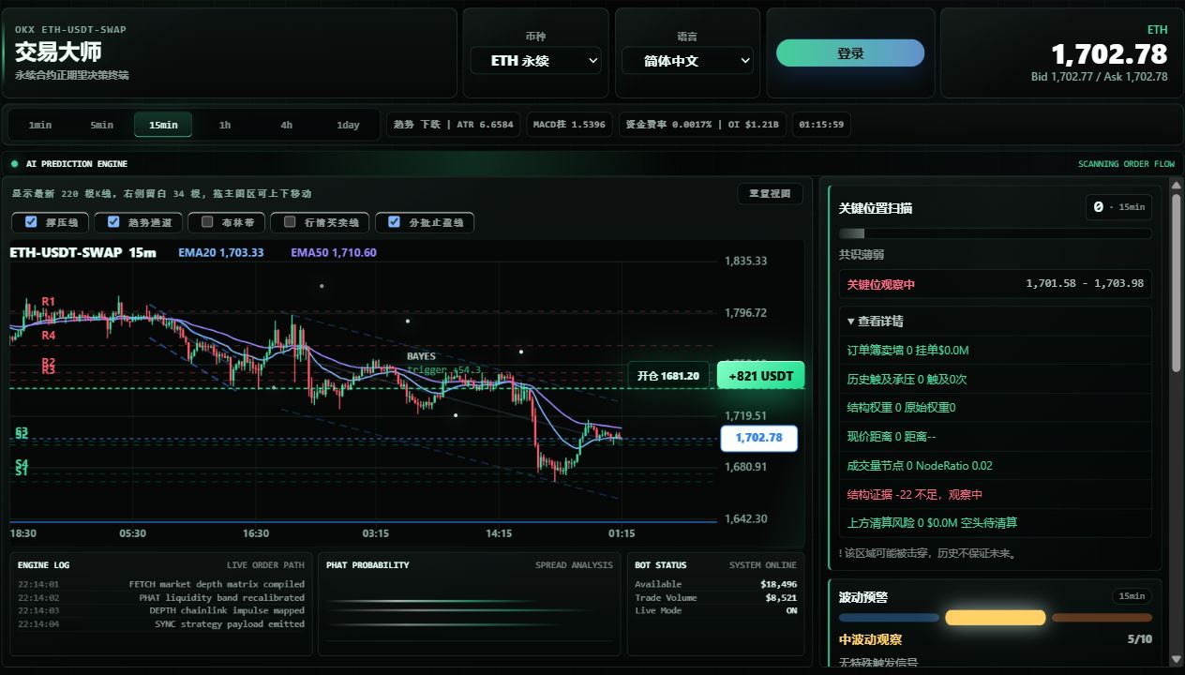This screenshot has height=675, width=1185.
Task: Click the 资金费率 0.0017% OI indicator
Action: click(702, 125)
